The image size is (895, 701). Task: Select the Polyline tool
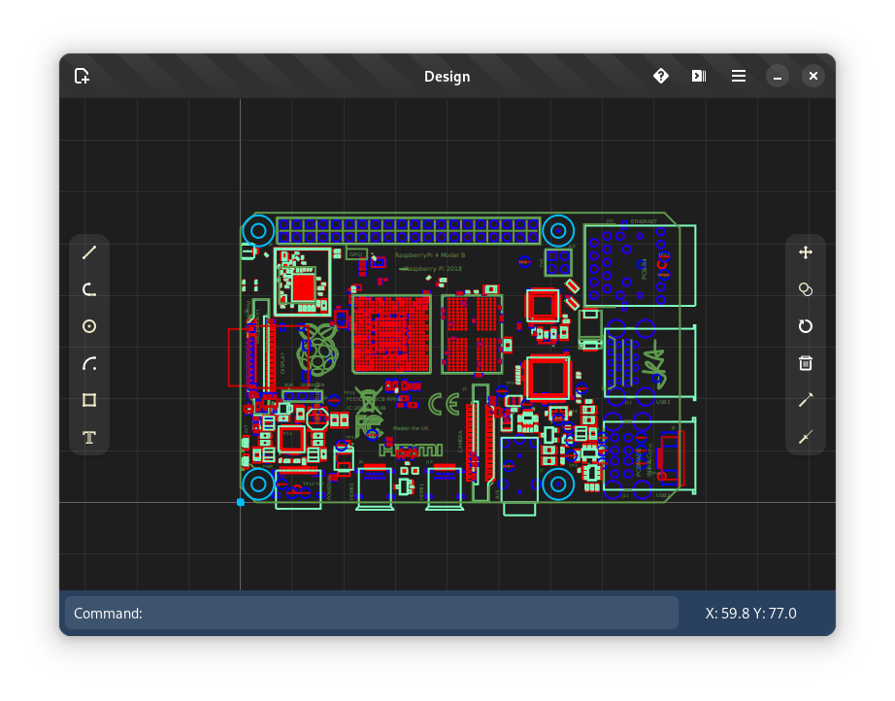[x=89, y=289]
